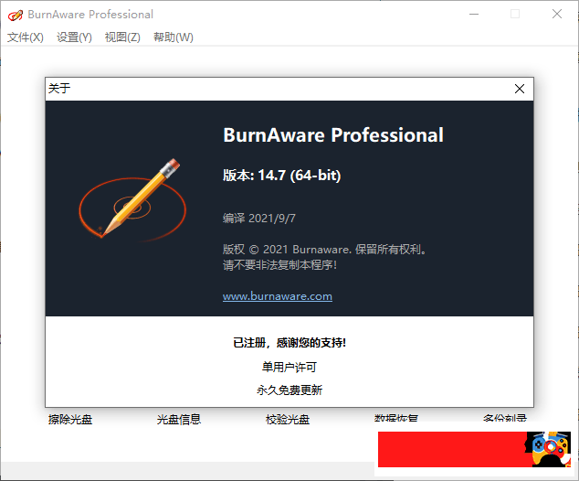The image size is (579, 481).
Task: Open the 帮助(W) menu
Action: (x=174, y=37)
